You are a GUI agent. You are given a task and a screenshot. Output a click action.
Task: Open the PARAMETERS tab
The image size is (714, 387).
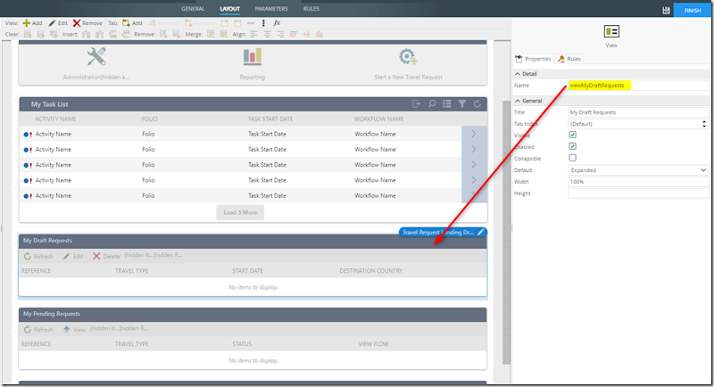click(271, 9)
